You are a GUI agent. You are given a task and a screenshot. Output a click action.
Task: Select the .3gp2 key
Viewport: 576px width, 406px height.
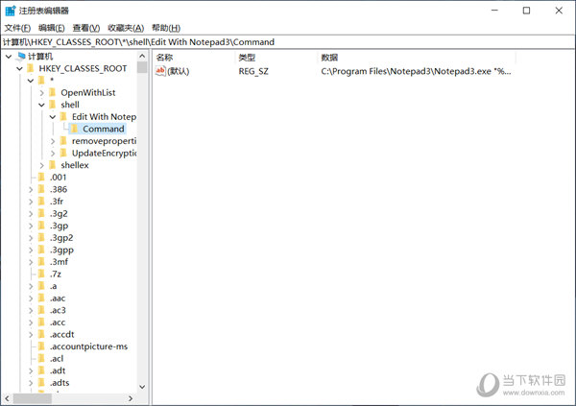(61, 238)
